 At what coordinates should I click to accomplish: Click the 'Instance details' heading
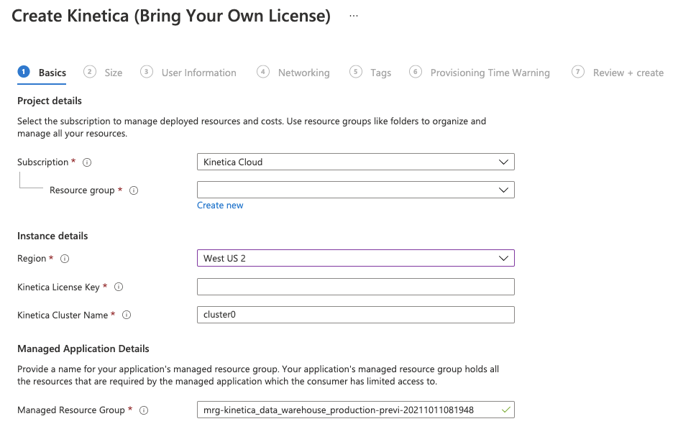point(52,236)
